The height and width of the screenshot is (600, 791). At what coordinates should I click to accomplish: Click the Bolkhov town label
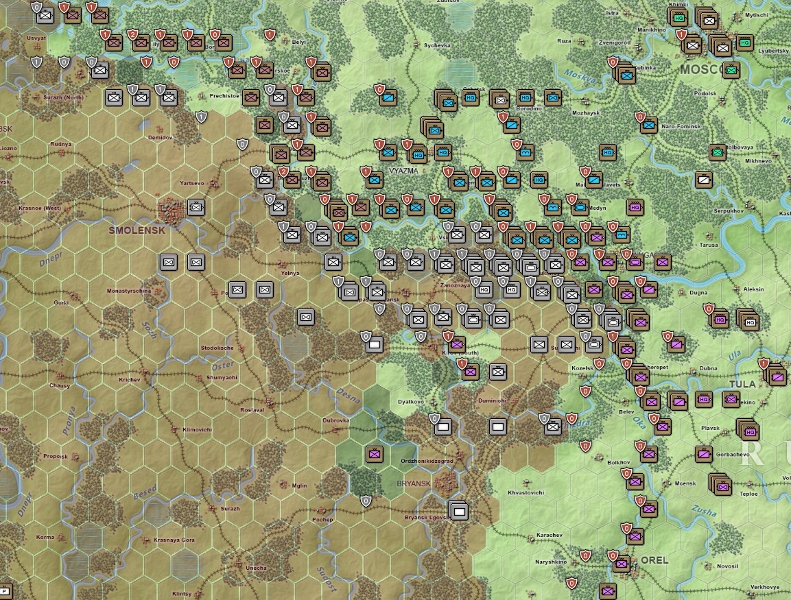pos(619,462)
